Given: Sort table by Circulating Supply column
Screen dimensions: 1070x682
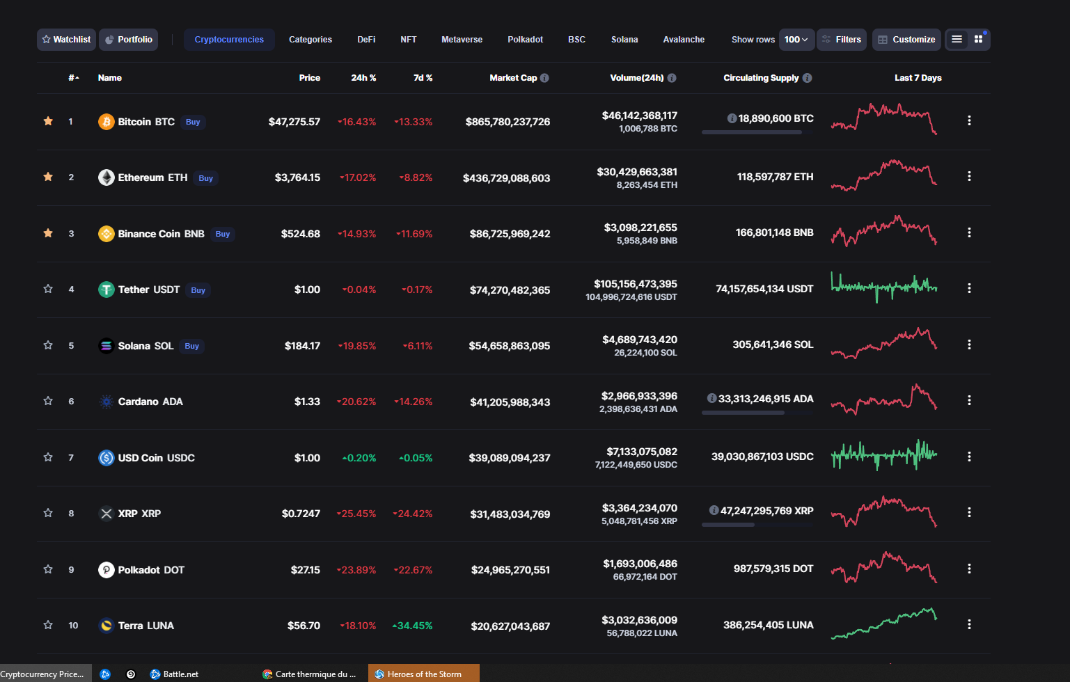Looking at the screenshot, I should click(761, 78).
